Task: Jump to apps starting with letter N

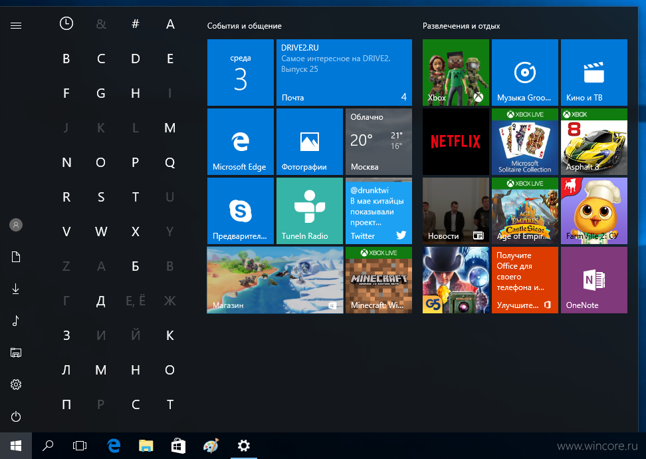Action: 66,162
